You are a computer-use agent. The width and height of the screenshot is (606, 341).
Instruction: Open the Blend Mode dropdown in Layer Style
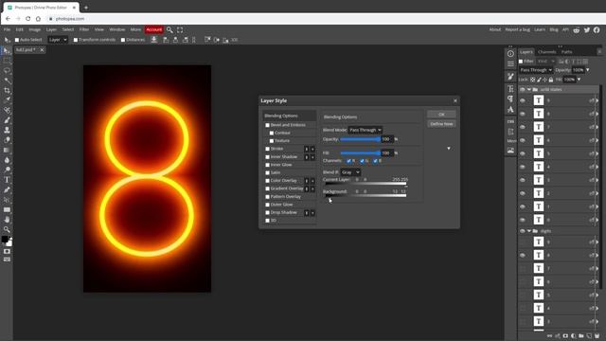coord(365,130)
